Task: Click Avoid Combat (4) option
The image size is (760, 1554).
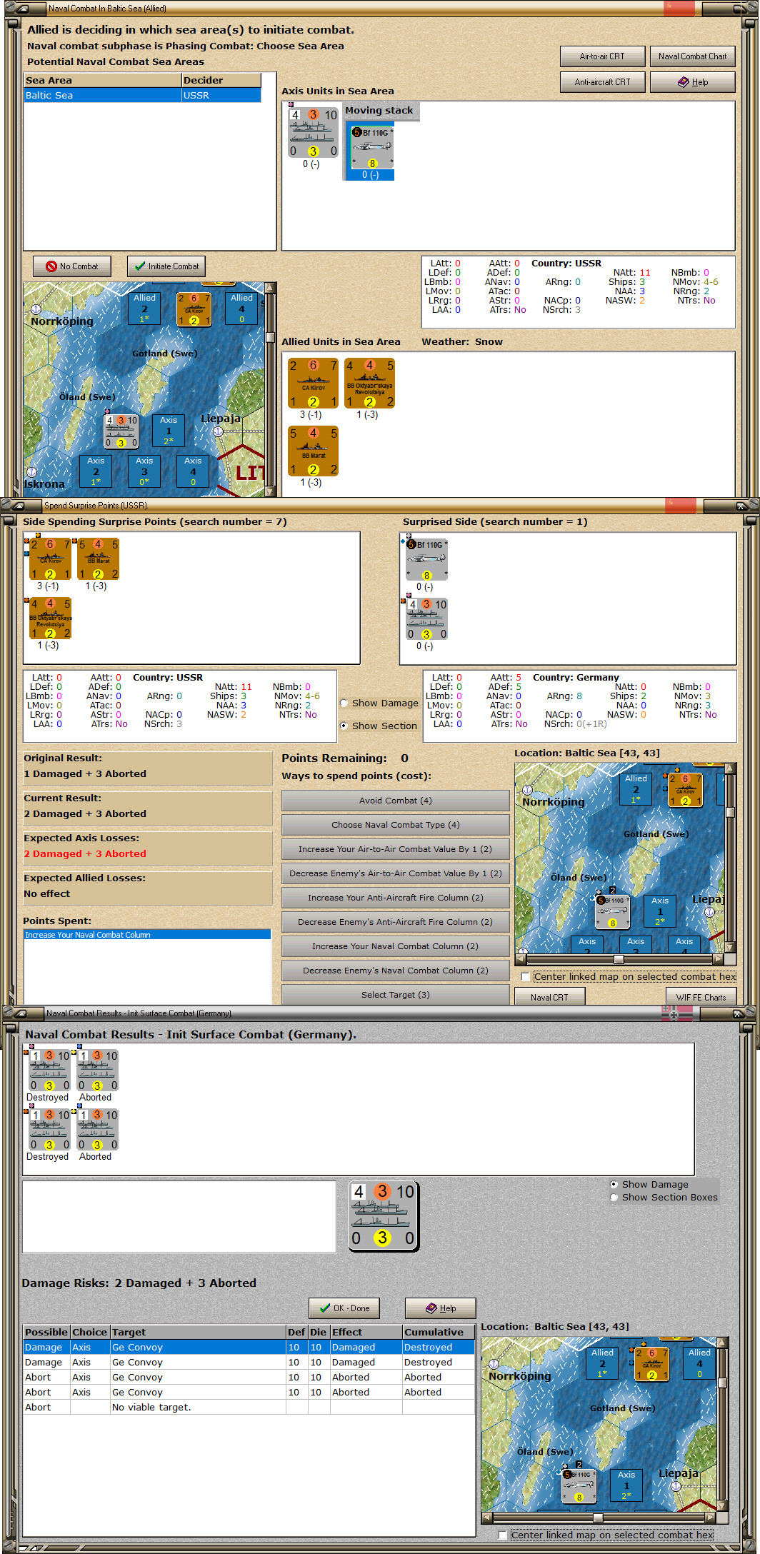Action: [x=395, y=801]
